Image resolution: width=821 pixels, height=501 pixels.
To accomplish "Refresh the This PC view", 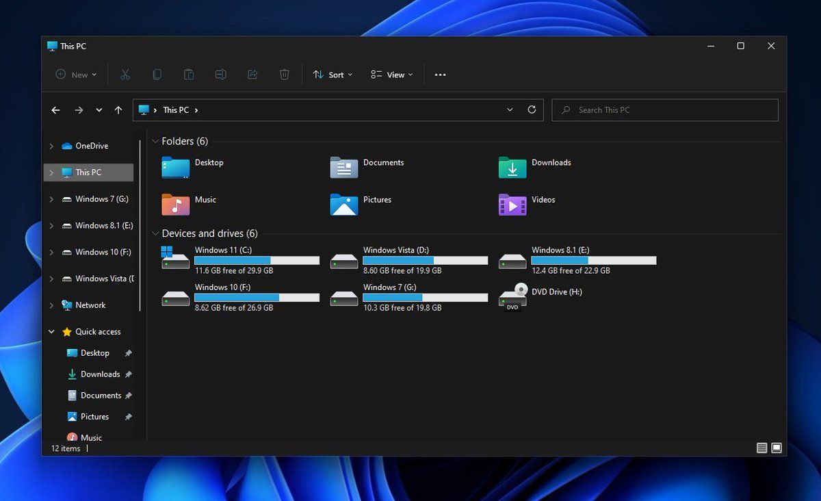I will pos(532,110).
